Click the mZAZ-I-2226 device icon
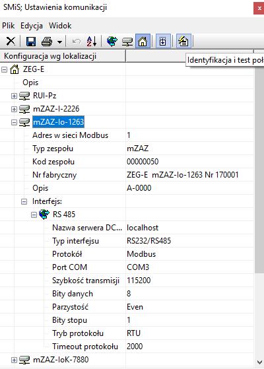 (24, 109)
